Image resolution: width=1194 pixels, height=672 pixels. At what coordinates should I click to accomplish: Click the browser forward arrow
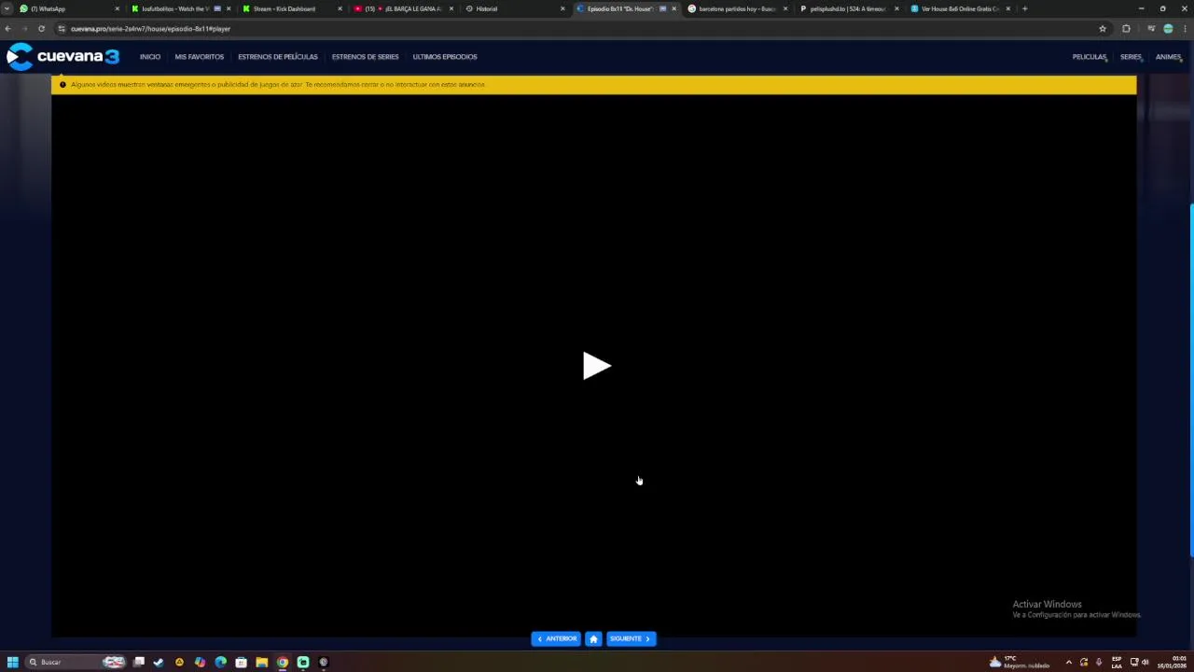[24, 29]
